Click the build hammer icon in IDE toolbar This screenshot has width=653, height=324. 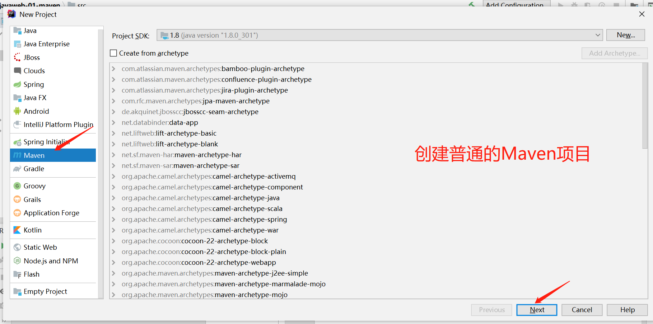[x=472, y=4]
